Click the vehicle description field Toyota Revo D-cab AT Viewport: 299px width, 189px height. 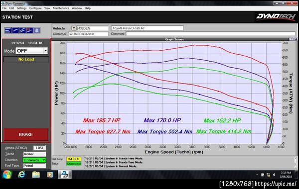pos(147,28)
